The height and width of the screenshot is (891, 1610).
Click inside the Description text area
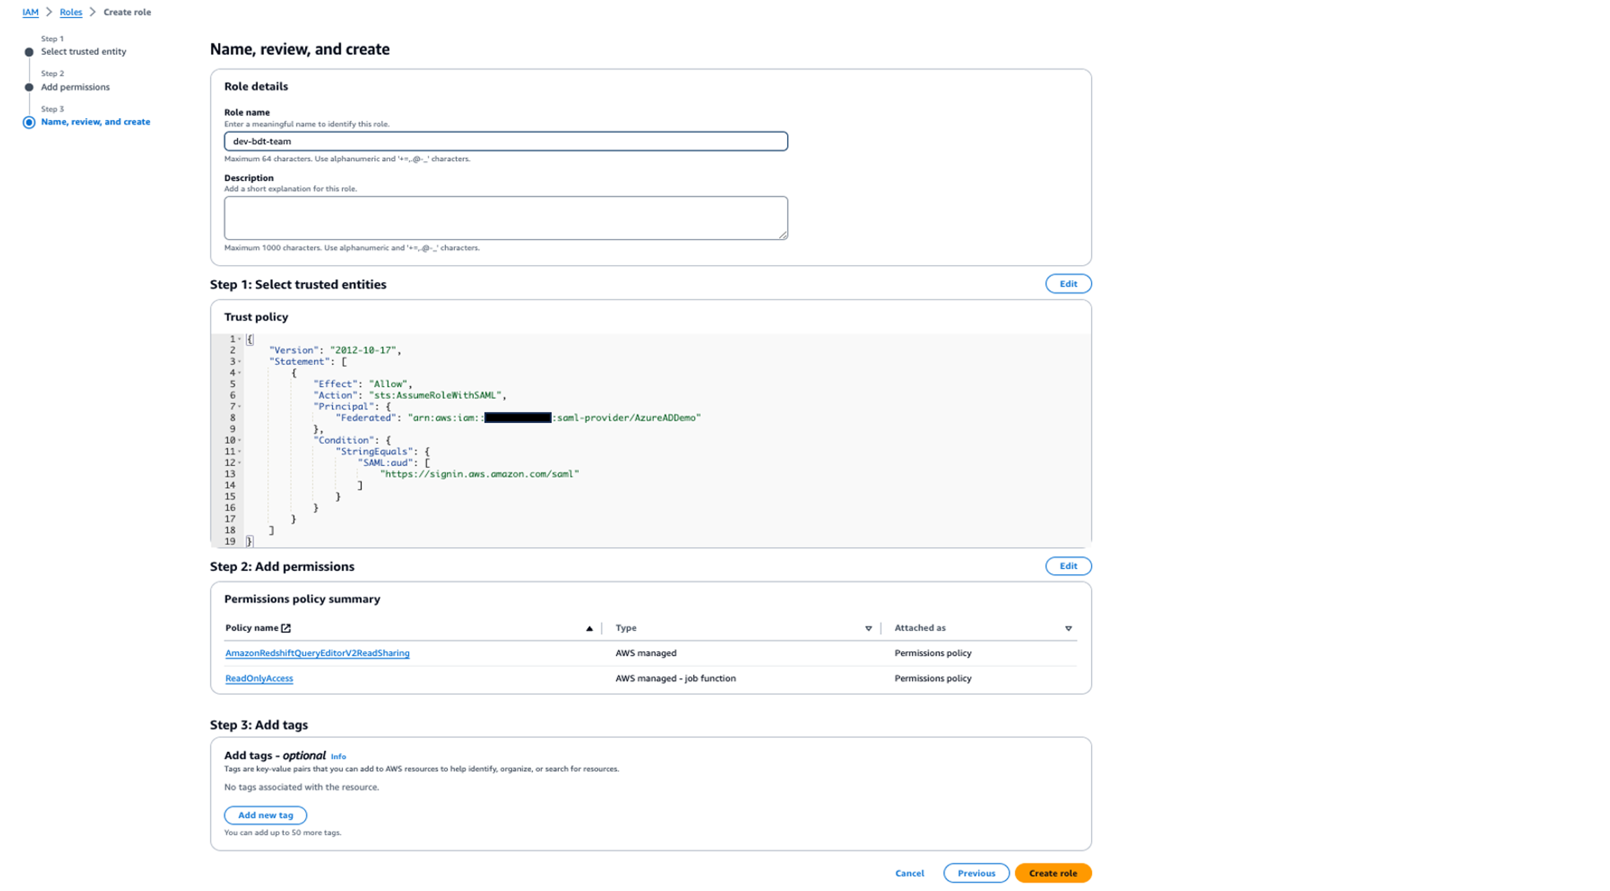coord(506,217)
